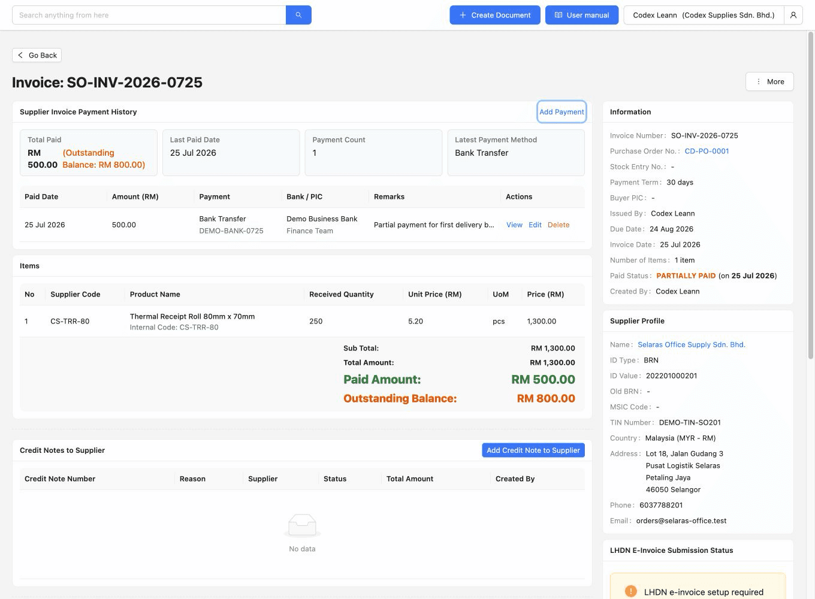
Task: Focus the Search anything from here field
Action: pyautogui.click(x=149, y=15)
